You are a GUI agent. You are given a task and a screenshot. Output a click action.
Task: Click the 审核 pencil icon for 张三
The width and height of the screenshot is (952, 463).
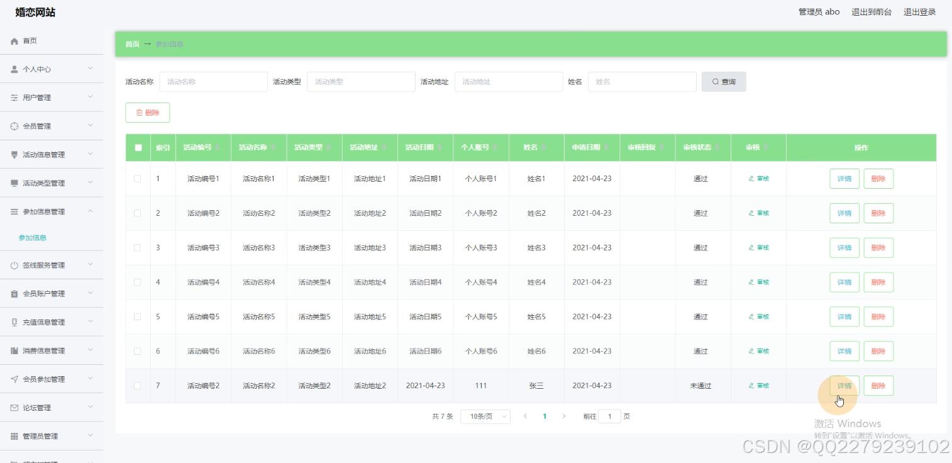[x=751, y=386]
